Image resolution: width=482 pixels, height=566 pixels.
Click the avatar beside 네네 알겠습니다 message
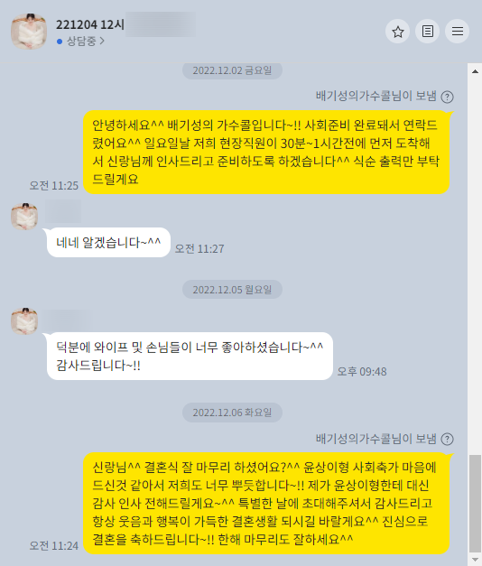[x=24, y=217]
